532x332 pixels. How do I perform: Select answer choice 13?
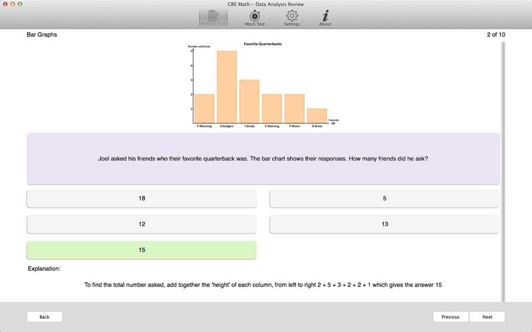point(384,224)
